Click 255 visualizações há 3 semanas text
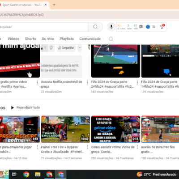179x179 pixels. [x=112, y=158]
